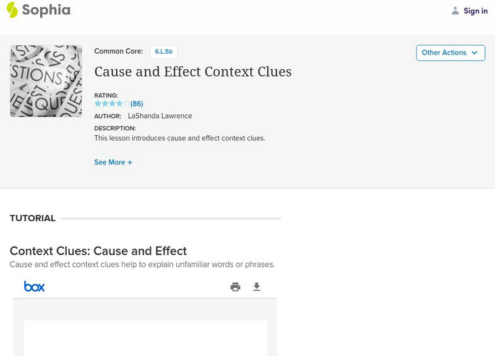Open the Other Actions dropdown

[450, 53]
